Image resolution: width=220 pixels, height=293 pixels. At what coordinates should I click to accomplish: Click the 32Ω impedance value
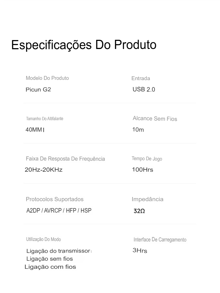pyautogui.click(x=139, y=211)
